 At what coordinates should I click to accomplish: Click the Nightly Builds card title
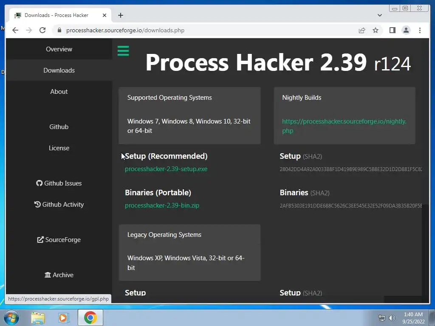(302, 98)
